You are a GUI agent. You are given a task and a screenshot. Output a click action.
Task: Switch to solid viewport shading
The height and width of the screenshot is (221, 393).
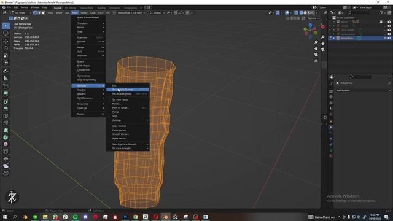pyautogui.click(x=305, y=12)
